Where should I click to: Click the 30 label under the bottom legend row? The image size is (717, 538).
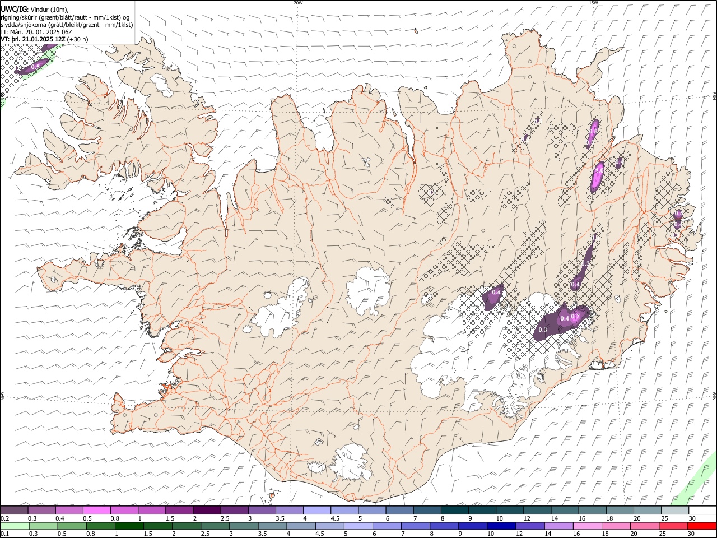point(692,534)
